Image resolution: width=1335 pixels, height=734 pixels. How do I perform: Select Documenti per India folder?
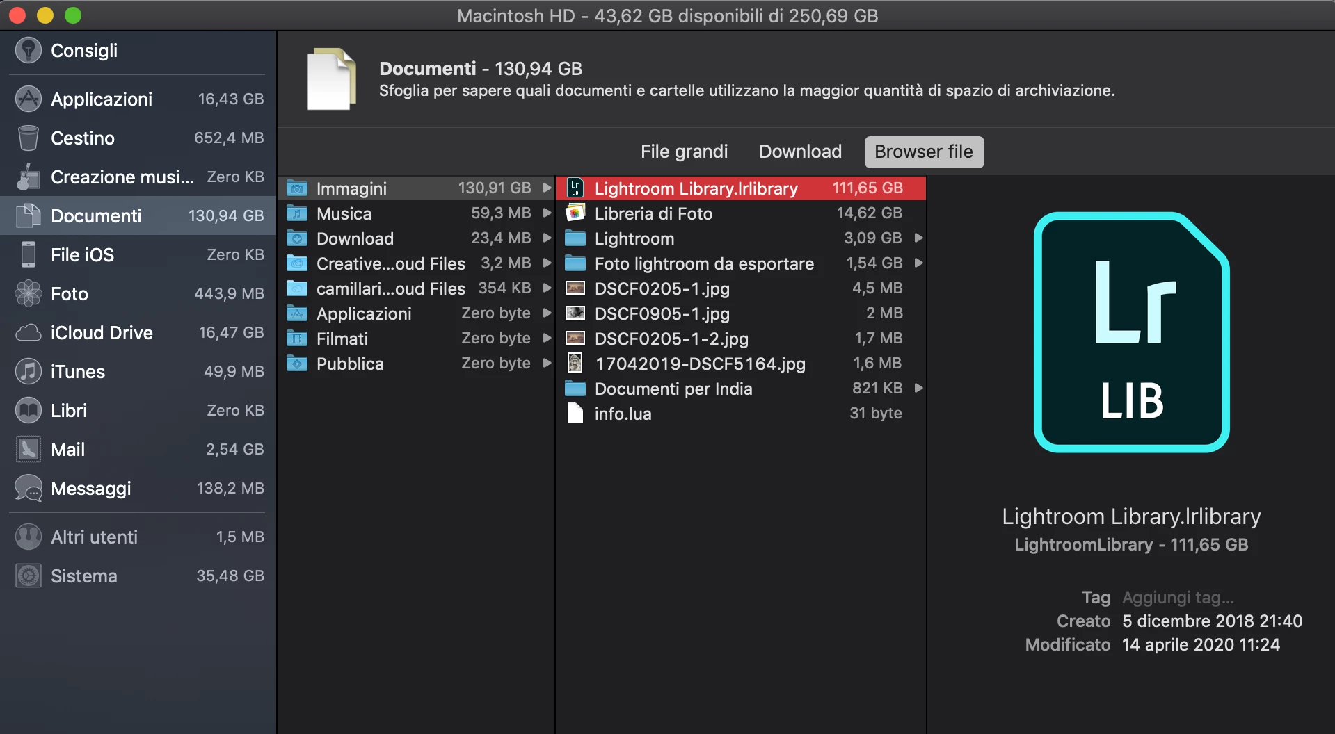(741, 388)
